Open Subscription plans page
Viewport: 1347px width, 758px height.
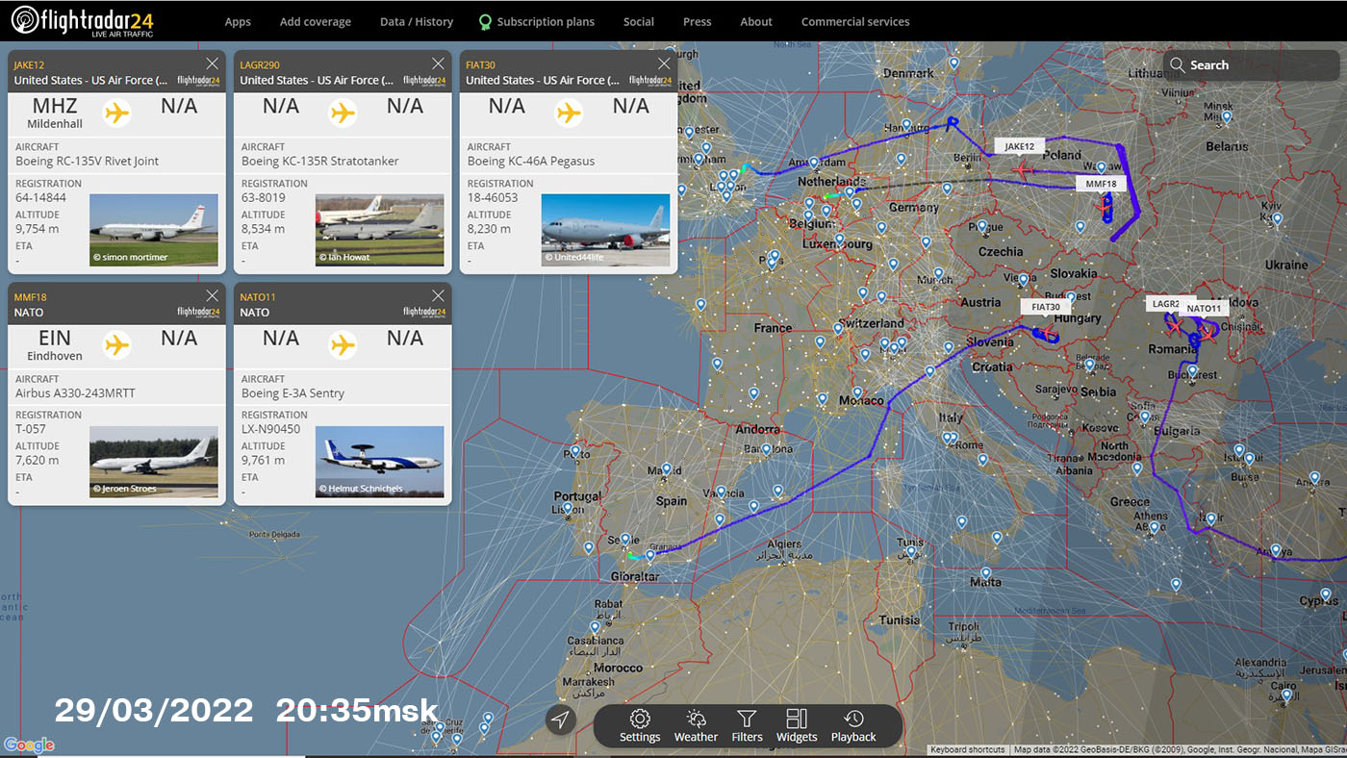[536, 21]
